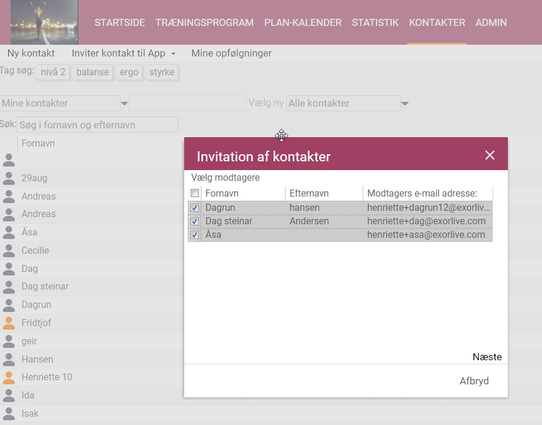Image resolution: width=542 pixels, height=425 pixels.
Task: Filter by tag nivå 2
Action: click(52, 72)
